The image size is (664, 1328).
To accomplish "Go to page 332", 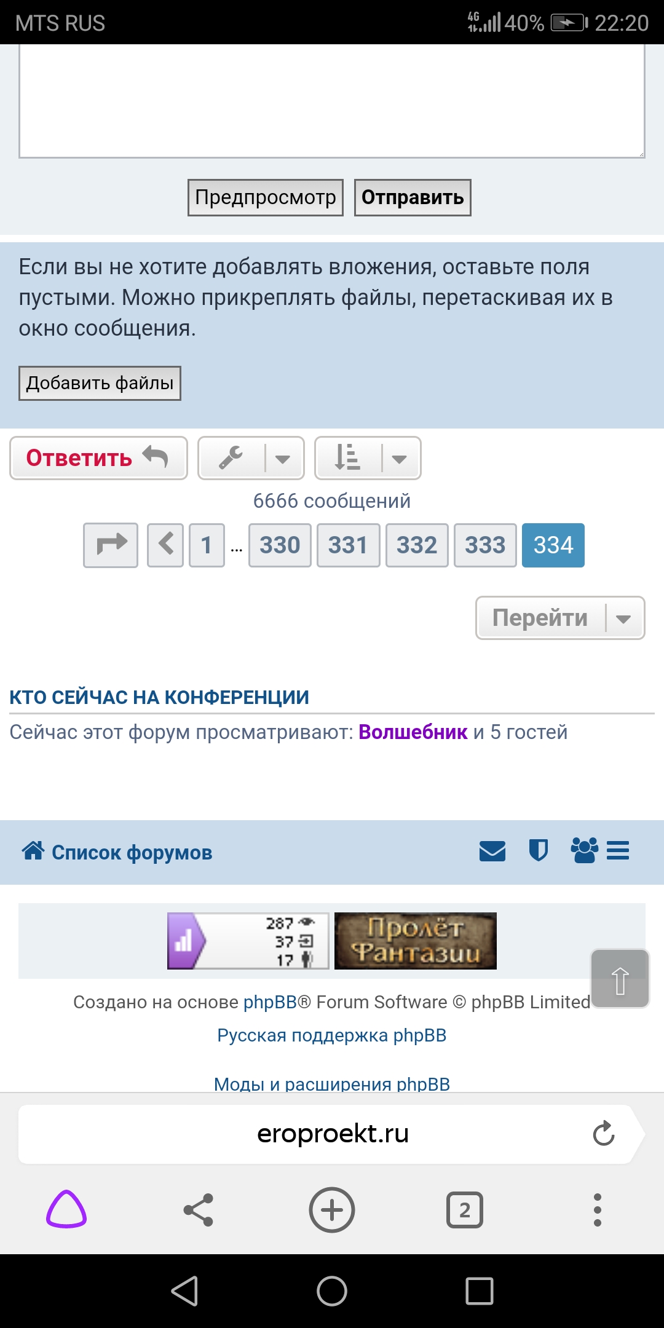I will pyautogui.click(x=417, y=545).
